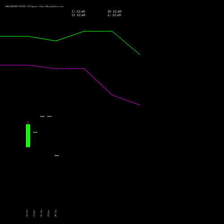
Task: Select the close value C: 12.40
Action: [x=78, y=12]
